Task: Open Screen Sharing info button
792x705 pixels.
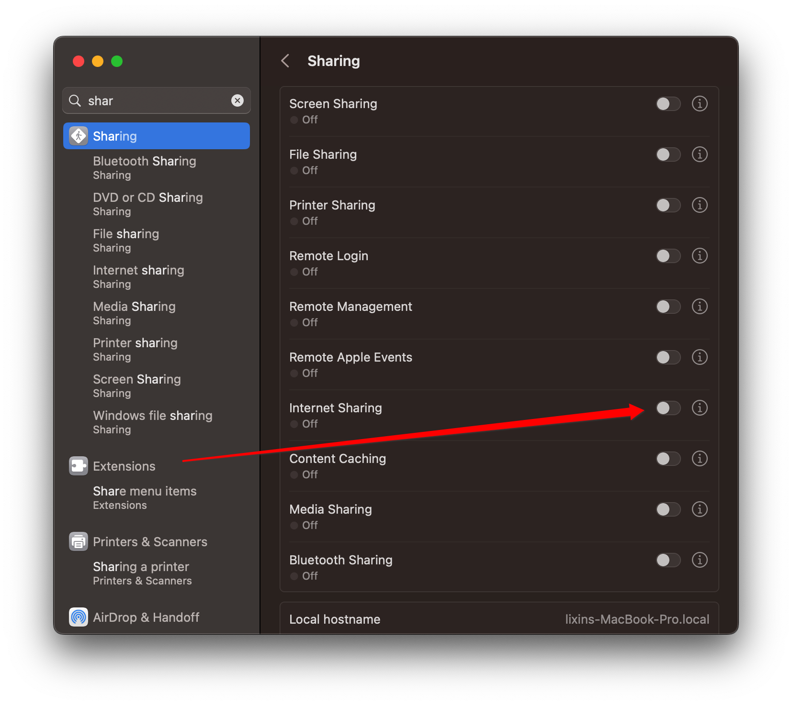Action: [x=700, y=103]
